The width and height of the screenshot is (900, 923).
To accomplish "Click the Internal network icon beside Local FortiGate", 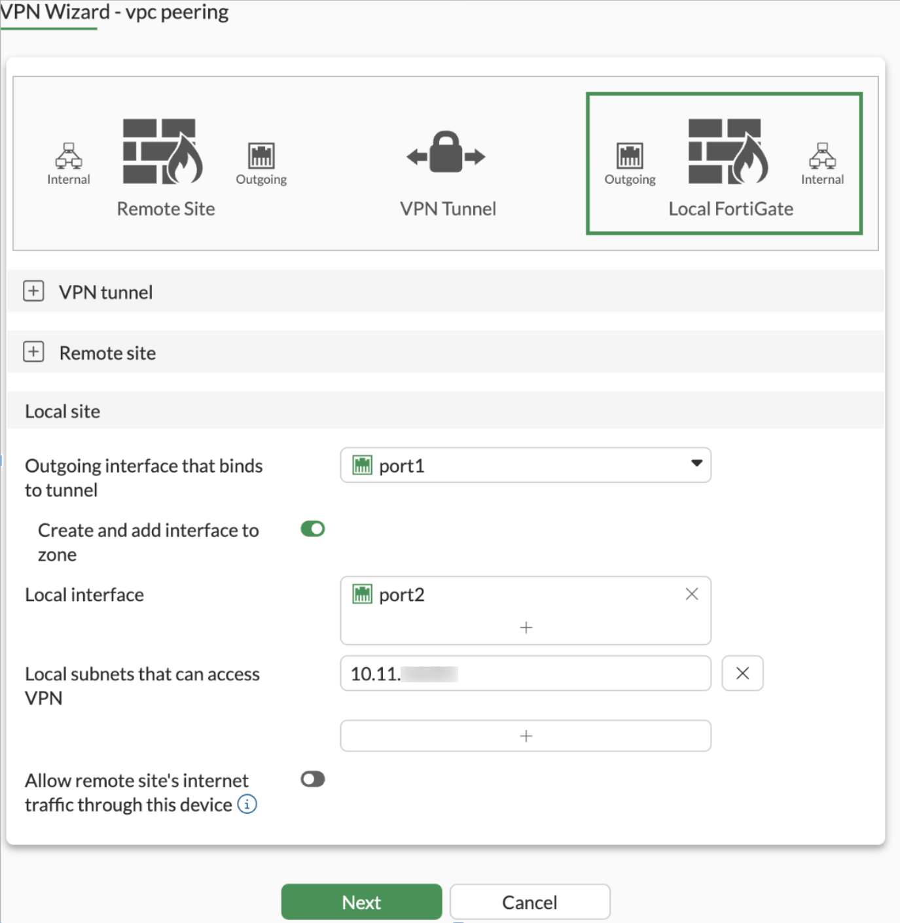I will tap(822, 157).
